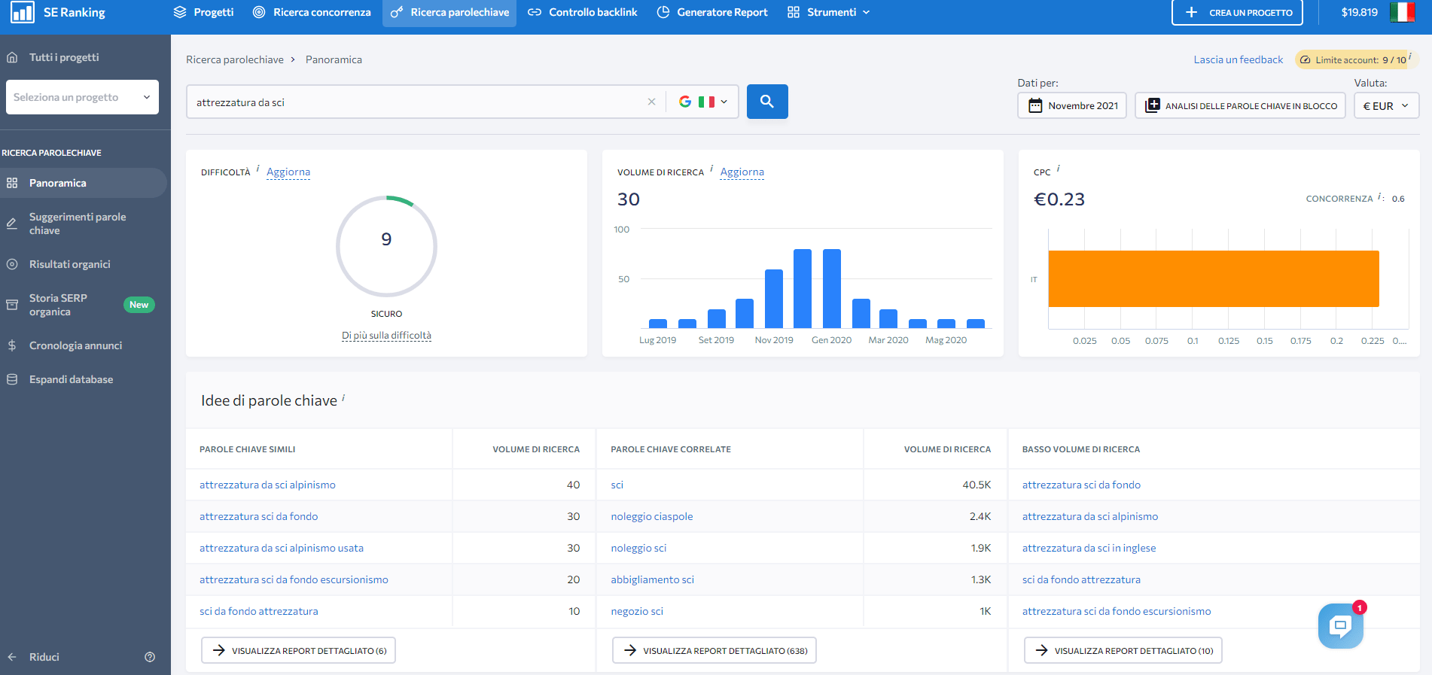Click the CPC info icon
Image resolution: width=1432 pixels, height=675 pixels.
point(1059,169)
